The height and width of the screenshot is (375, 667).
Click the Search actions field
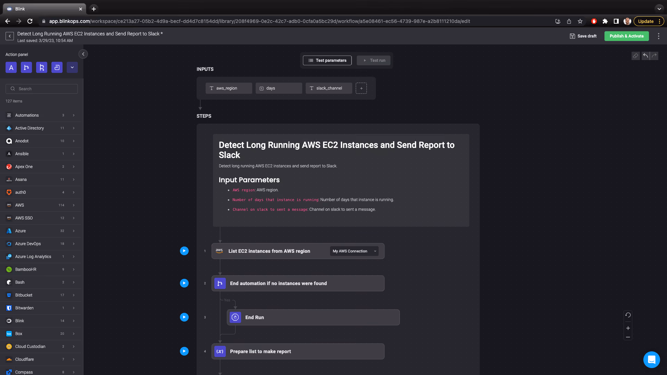pos(42,89)
